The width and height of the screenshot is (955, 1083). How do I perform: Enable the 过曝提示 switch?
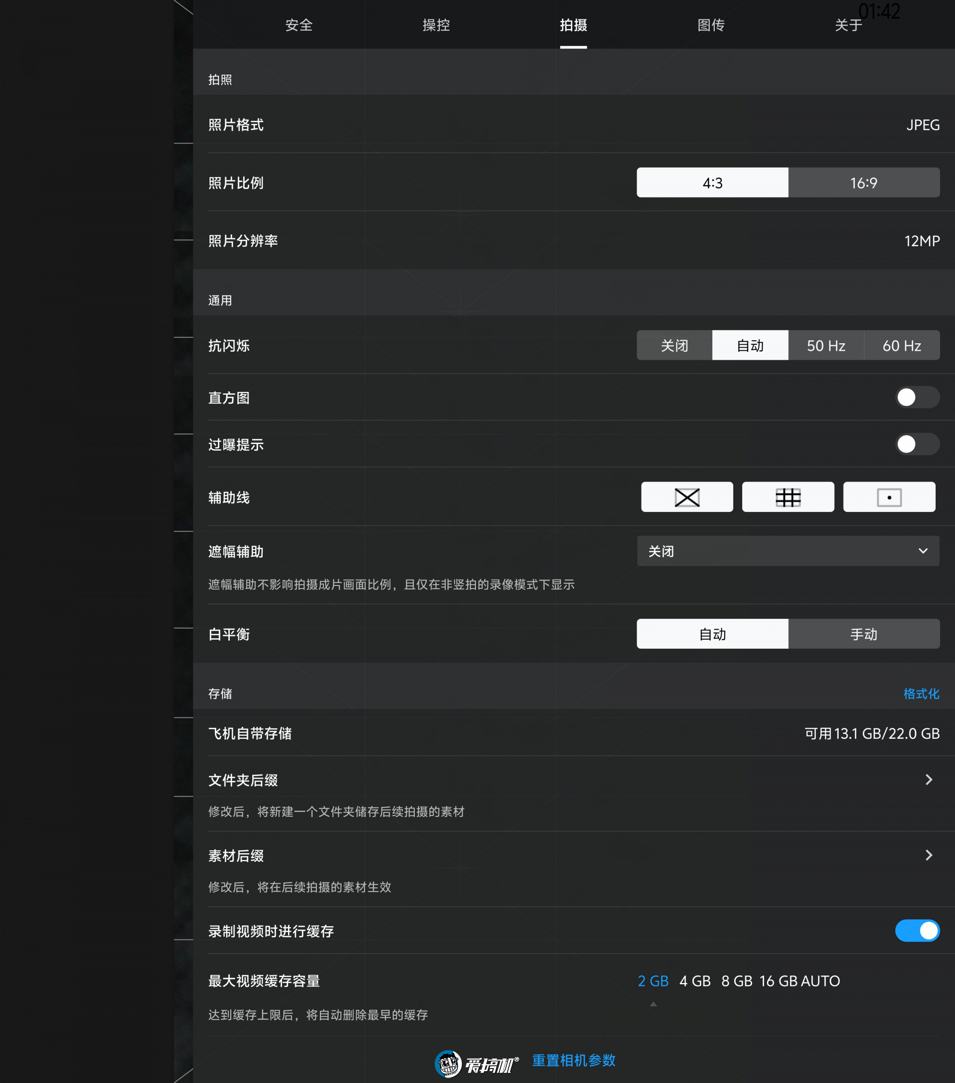coord(917,444)
